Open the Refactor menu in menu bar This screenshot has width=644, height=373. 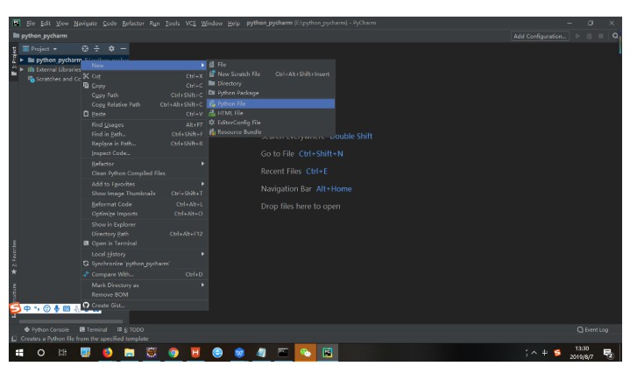coord(133,23)
